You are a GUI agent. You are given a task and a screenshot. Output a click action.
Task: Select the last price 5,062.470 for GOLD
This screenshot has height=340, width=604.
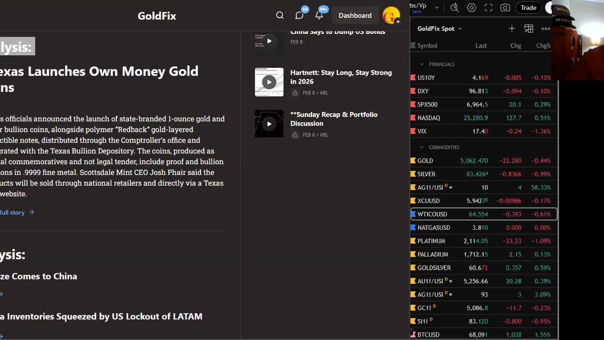(x=474, y=161)
